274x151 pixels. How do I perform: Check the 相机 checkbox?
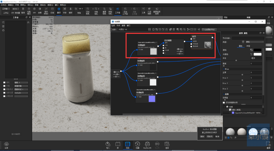click(x=4, y=82)
